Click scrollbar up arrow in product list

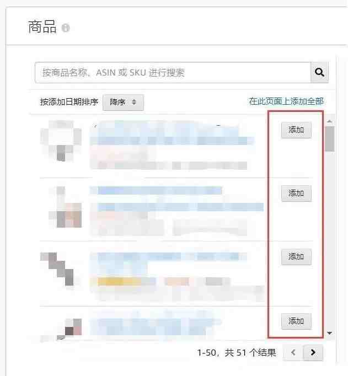(x=330, y=122)
